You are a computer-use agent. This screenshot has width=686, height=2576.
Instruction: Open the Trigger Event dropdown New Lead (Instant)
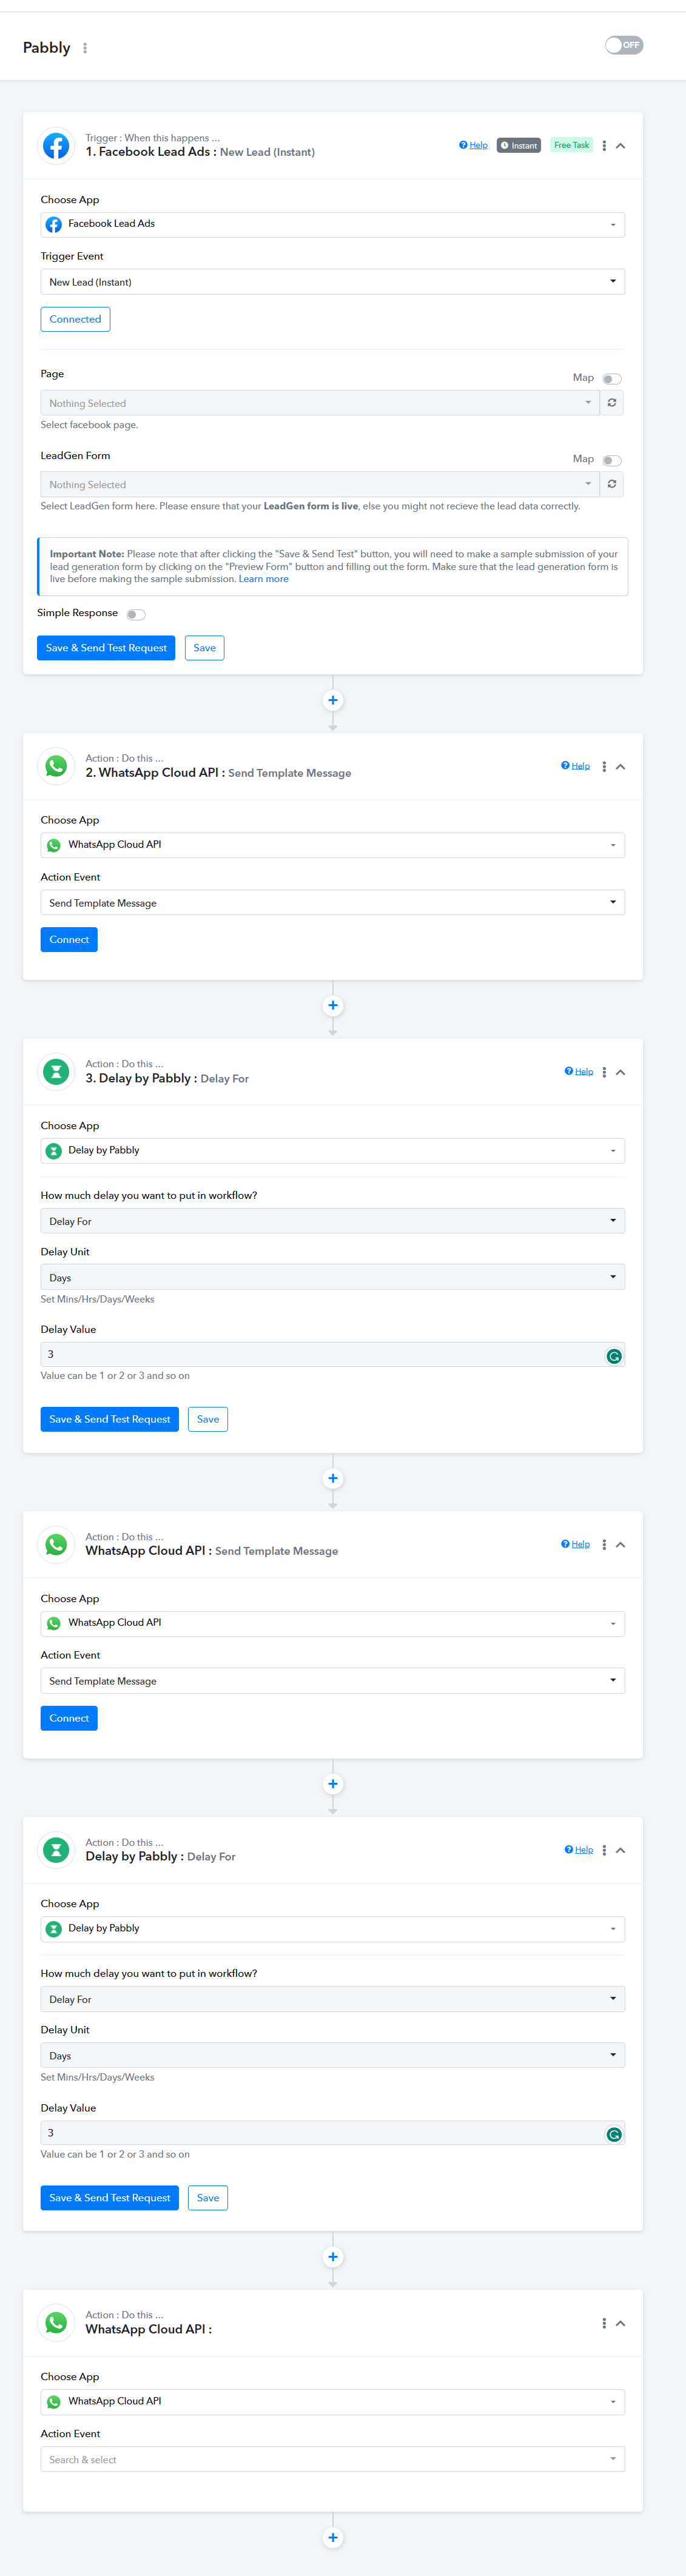pos(332,282)
